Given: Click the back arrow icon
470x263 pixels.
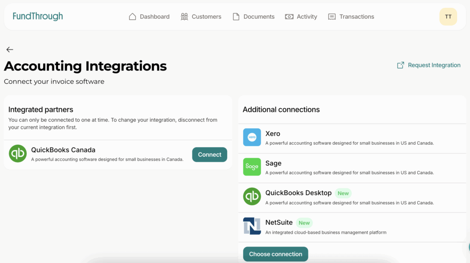Looking at the screenshot, I should (10, 49).
